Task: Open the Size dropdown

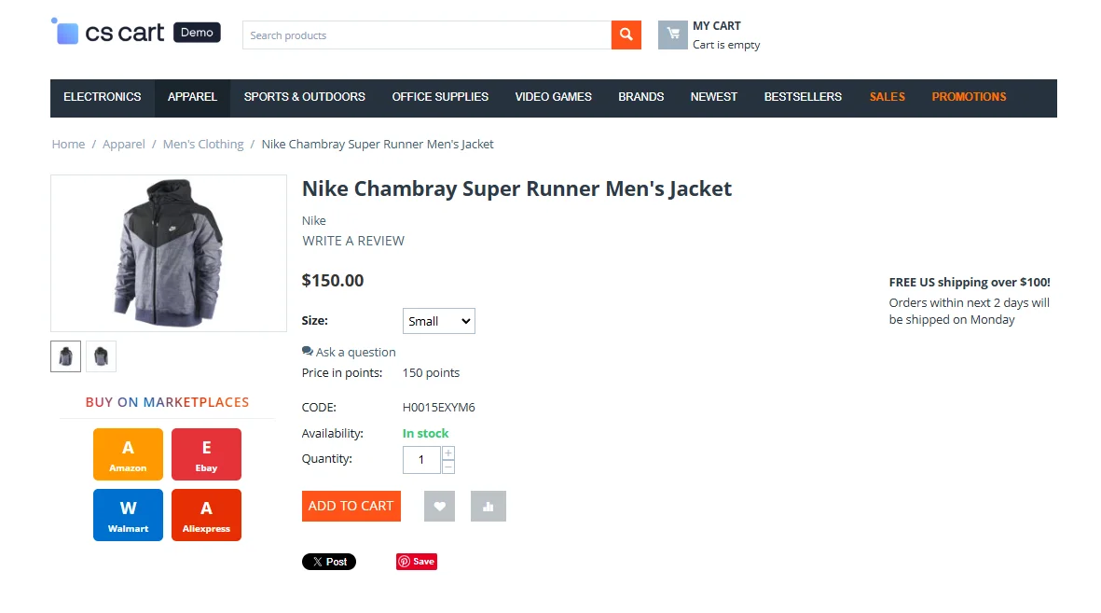Action: pyautogui.click(x=438, y=321)
